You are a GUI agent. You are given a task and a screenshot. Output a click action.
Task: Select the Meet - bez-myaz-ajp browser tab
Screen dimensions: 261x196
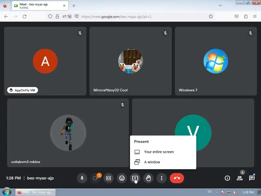(x=40, y=6)
